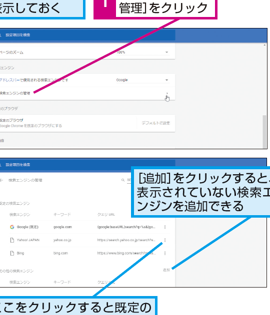Click the 設定項目を検索 field in upper window

pyautogui.click(x=87, y=35)
